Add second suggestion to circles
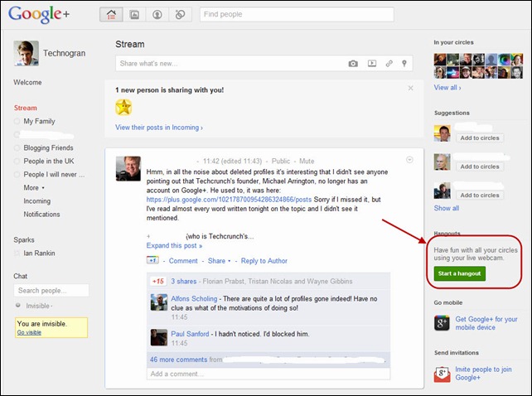Screen dimensions: 532x396 [480, 167]
